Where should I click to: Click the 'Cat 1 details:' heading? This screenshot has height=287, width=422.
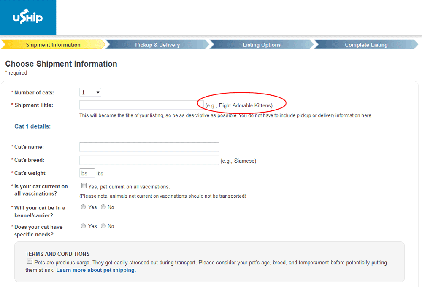coord(32,126)
